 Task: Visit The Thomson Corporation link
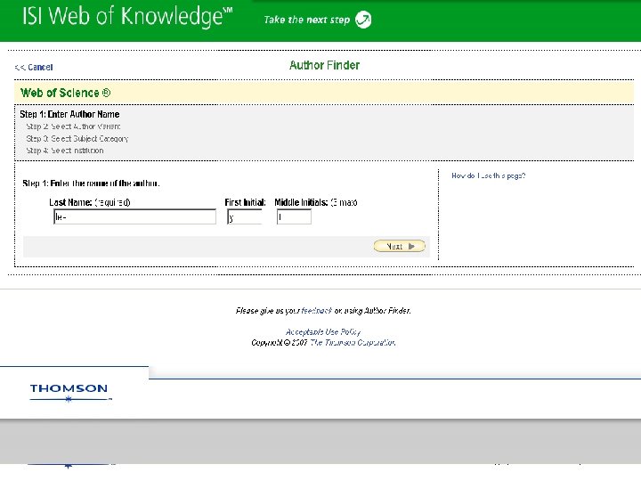353,342
